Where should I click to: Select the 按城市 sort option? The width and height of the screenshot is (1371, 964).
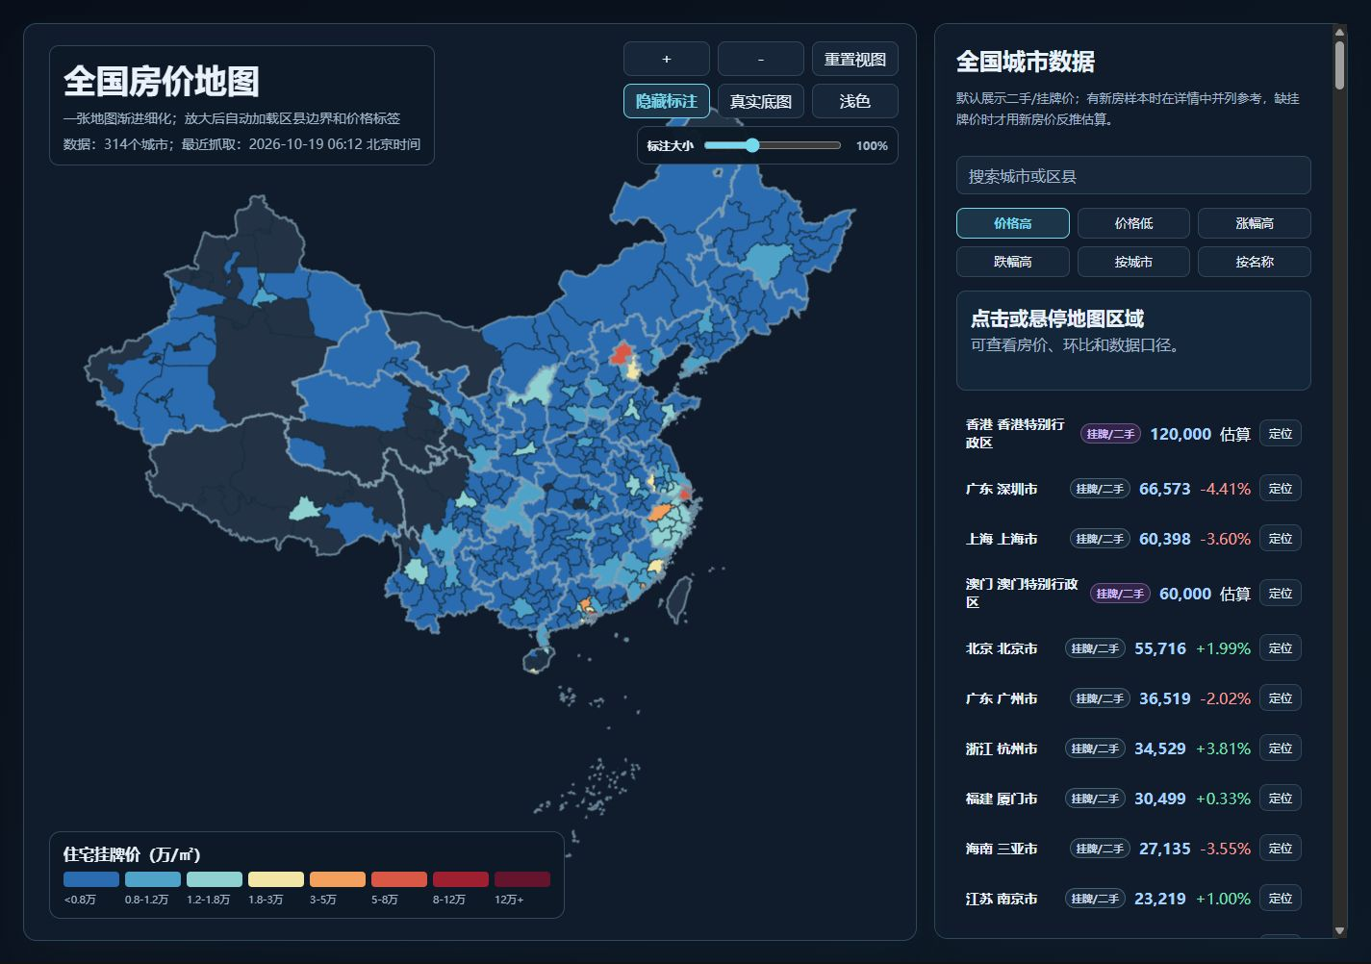coord(1133,262)
